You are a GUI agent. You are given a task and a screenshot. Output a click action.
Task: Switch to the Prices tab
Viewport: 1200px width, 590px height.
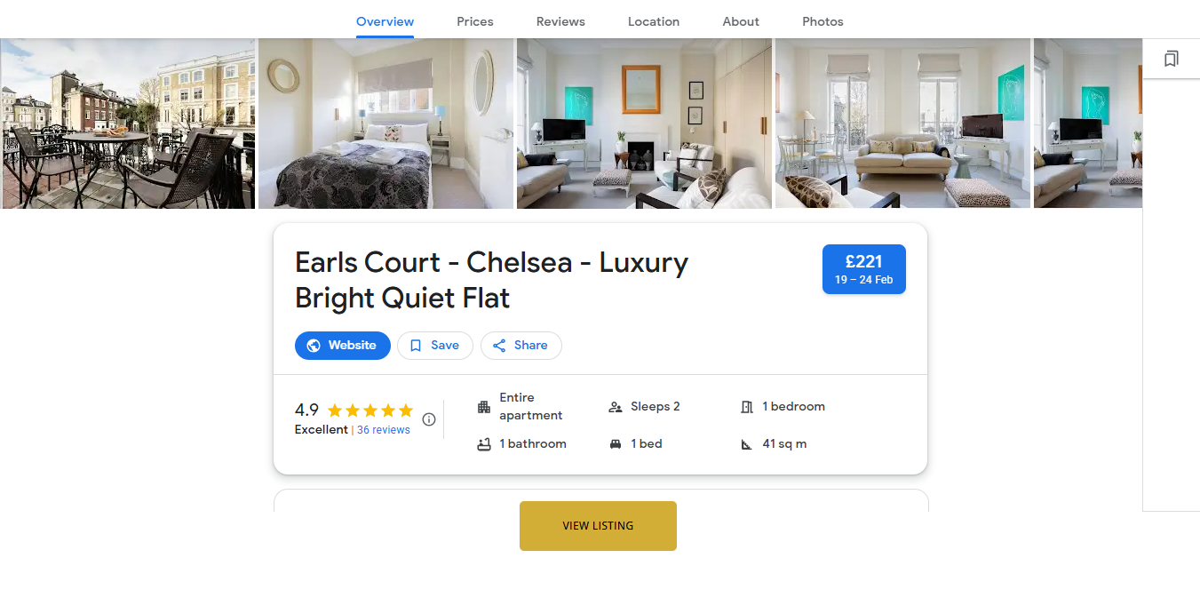point(475,21)
